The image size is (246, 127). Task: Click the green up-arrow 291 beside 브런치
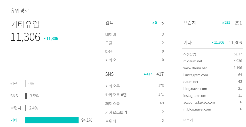click(226, 23)
